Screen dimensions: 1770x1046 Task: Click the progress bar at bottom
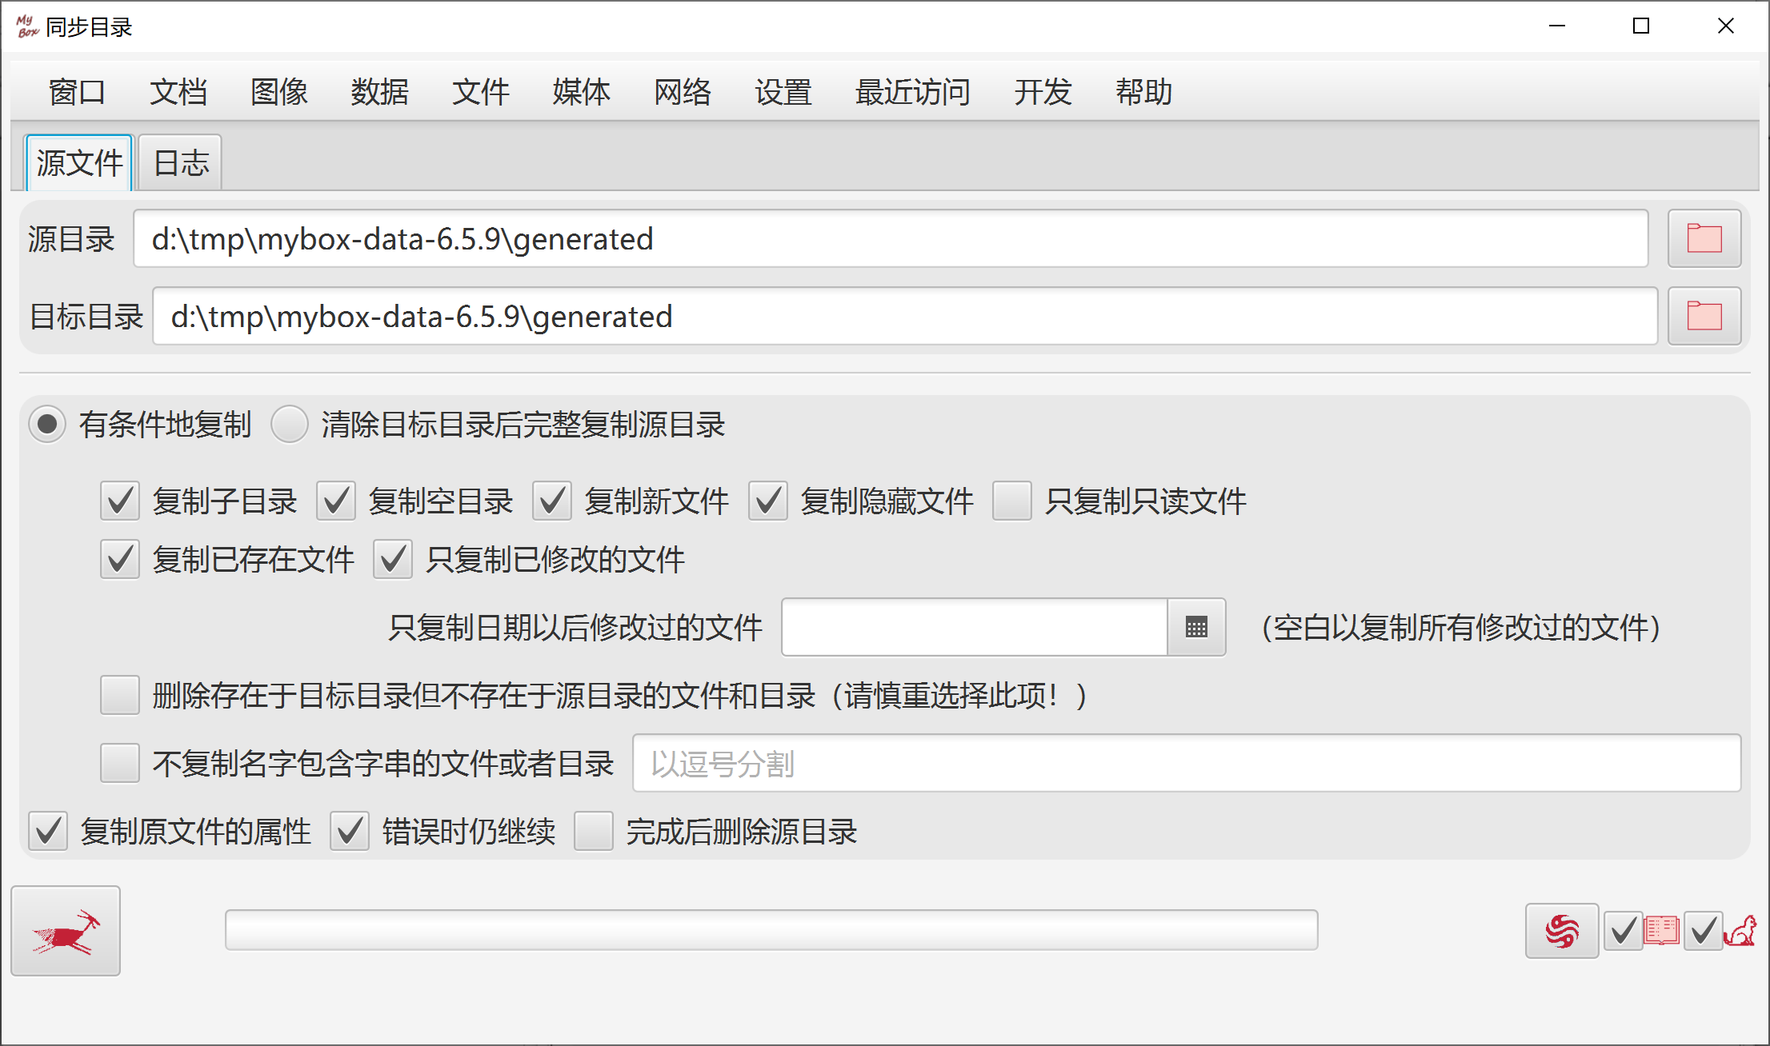pos(771,930)
